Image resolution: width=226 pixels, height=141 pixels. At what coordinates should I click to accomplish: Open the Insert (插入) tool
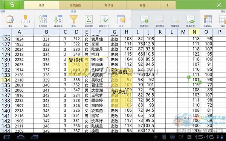tap(26, 21)
